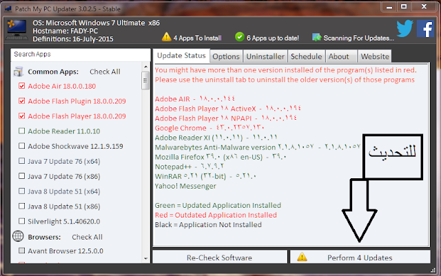441x276 pixels.
Task: Click the Adobe AIR status line
Action: coord(194,99)
